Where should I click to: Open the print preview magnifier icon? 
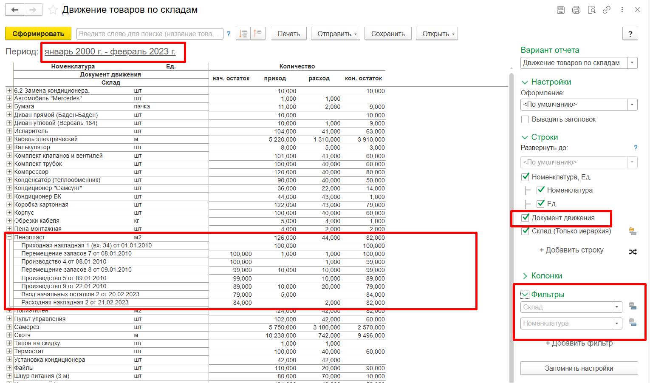click(591, 9)
